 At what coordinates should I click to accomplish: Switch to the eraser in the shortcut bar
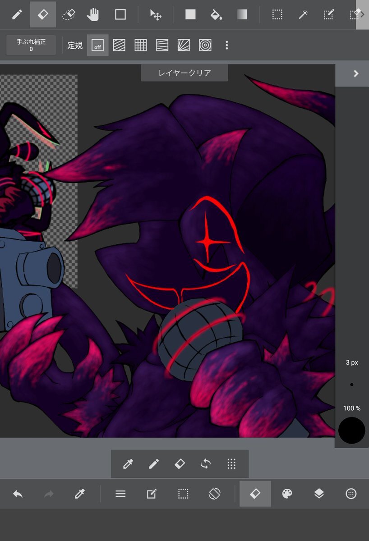tap(180, 464)
